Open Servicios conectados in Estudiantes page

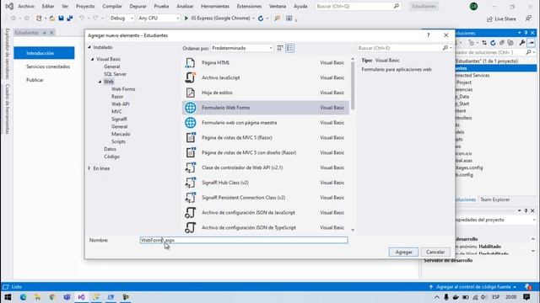(48, 66)
